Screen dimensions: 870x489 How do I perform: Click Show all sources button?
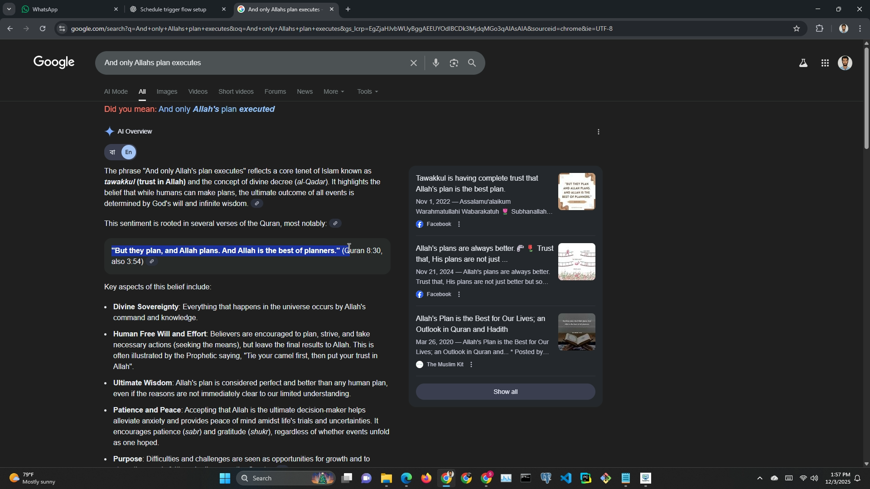point(505,392)
